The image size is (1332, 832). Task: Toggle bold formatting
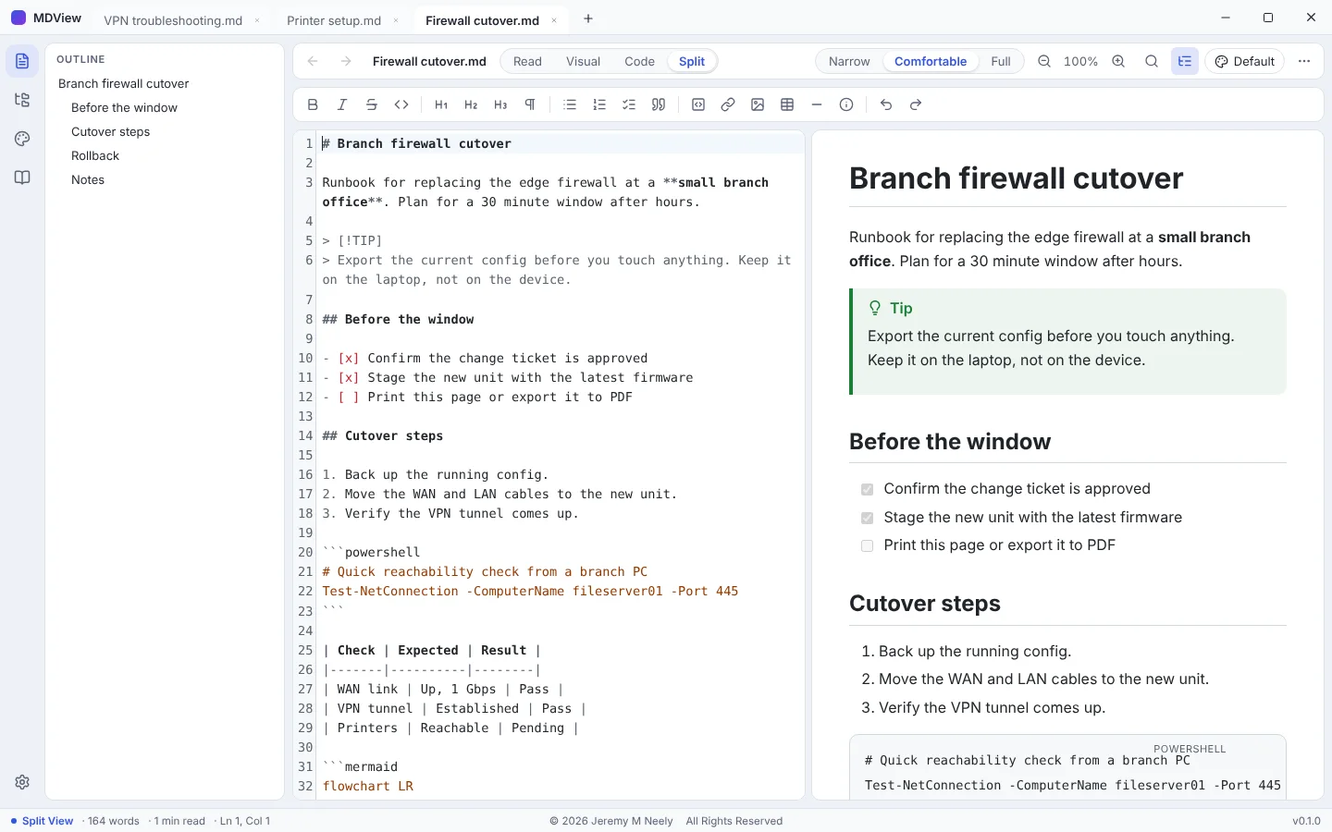pyautogui.click(x=313, y=104)
